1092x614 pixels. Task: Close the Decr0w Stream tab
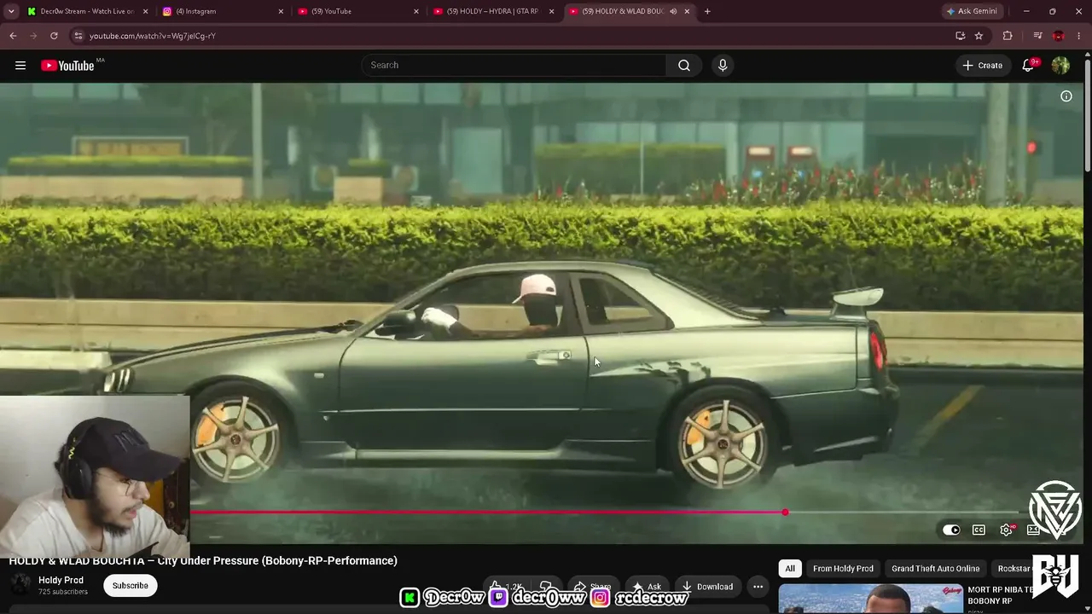pos(145,11)
